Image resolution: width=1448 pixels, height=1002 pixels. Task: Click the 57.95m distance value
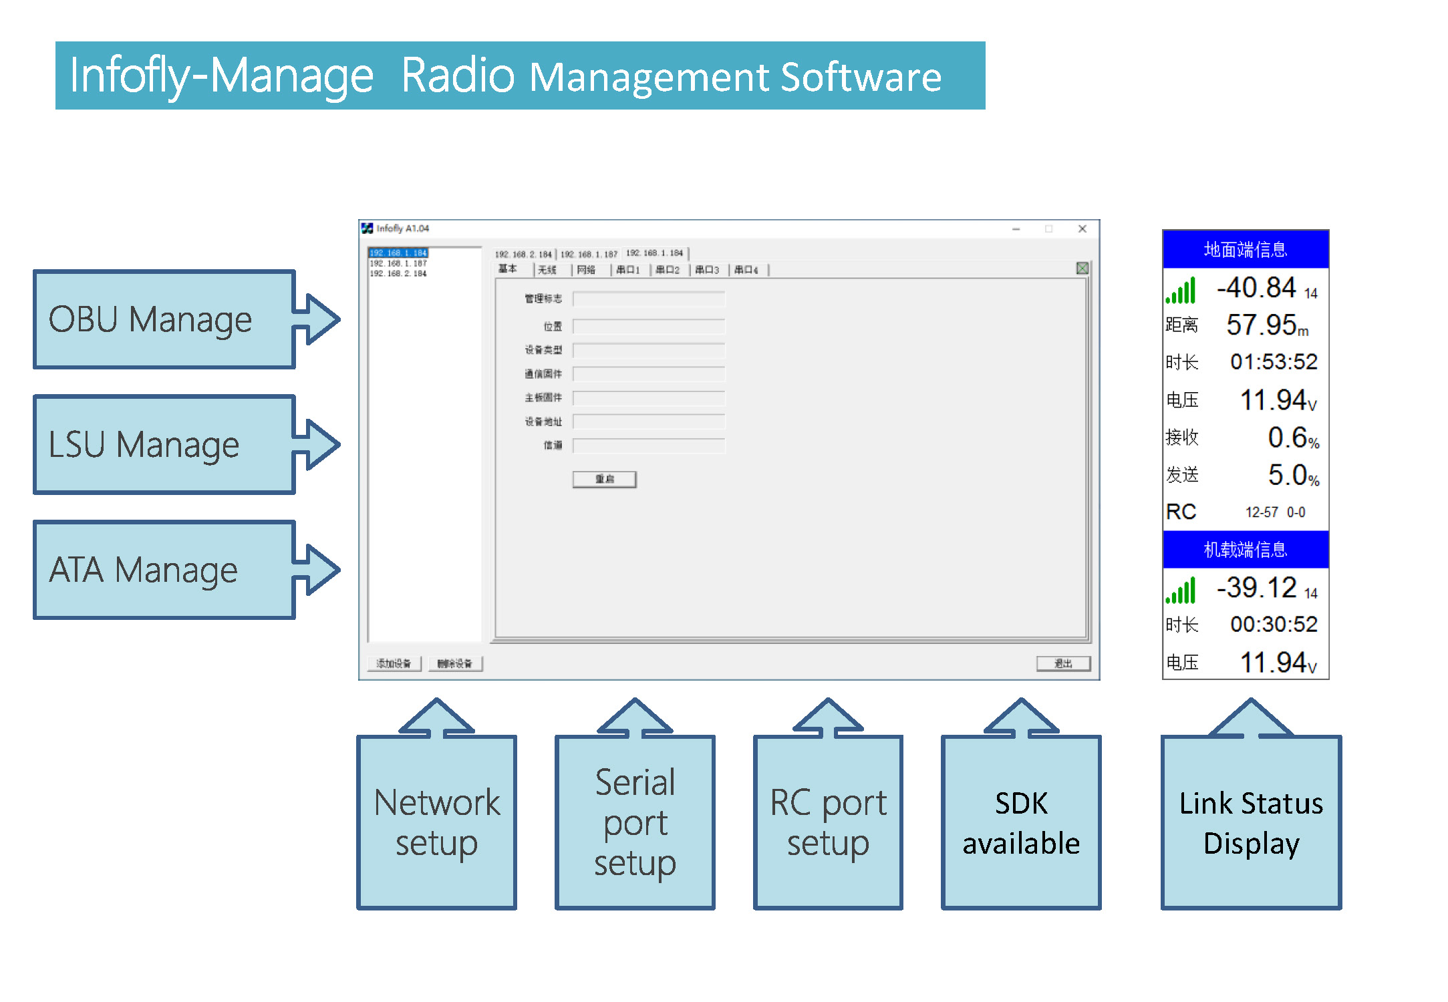[x=1268, y=325]
